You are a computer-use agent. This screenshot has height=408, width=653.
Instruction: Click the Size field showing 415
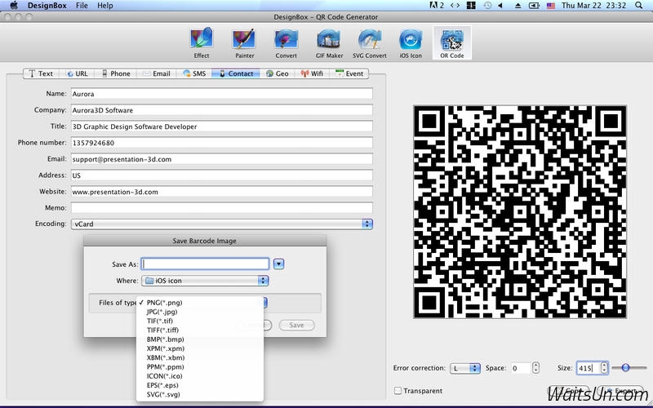(588, 368)
